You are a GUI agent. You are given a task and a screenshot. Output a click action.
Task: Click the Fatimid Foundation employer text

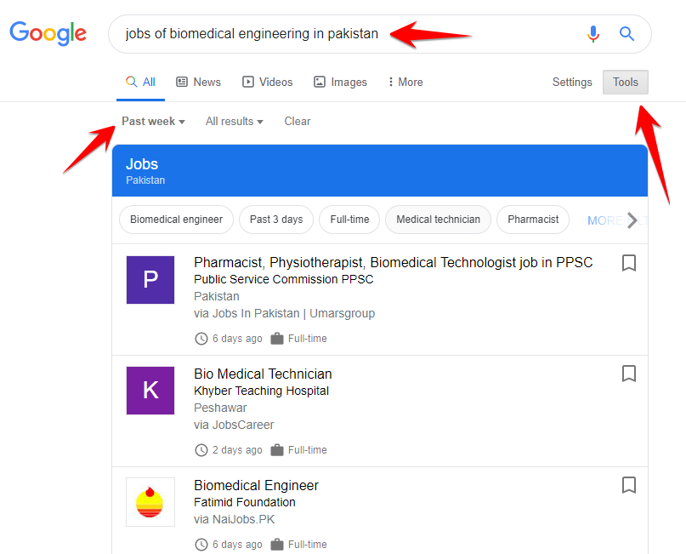tap(245, 502)
